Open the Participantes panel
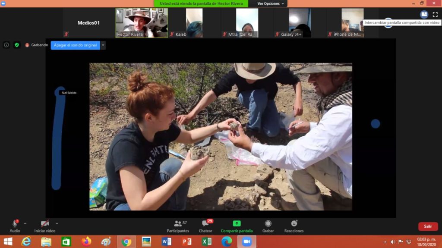 pos(178,226)
